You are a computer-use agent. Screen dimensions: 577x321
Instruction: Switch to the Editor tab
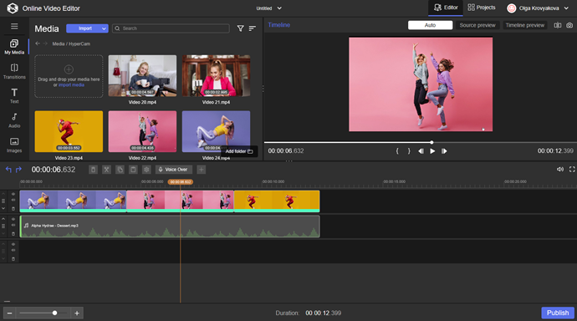click(x=446, y=8)
